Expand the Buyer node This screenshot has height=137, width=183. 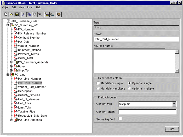pos(11,66)
